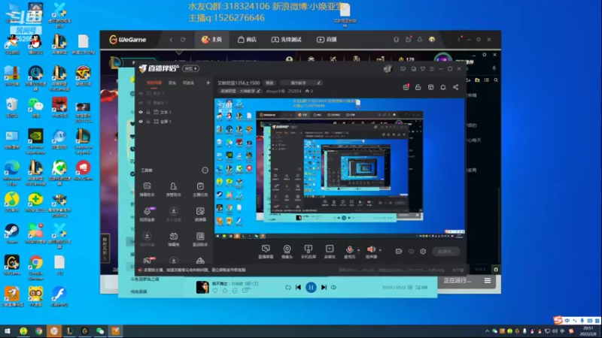602x338 pixels.
Task: Open the hamburger menu of streaming companion
Action: coord(432,69)
